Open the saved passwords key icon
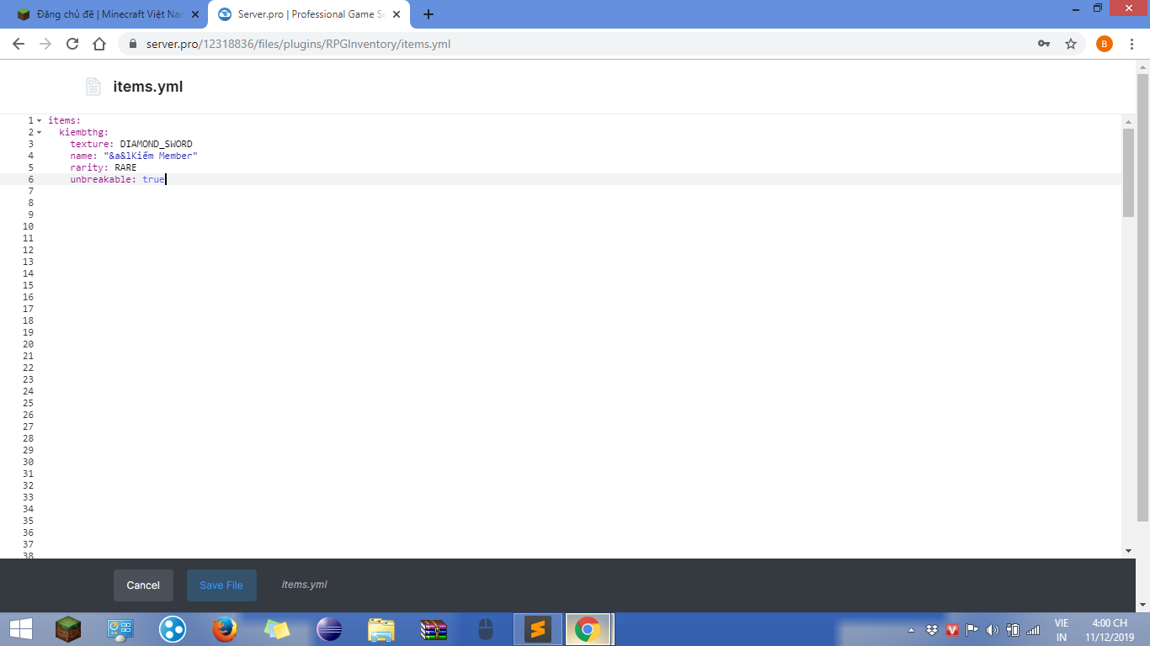 (x=1044, y=44)
